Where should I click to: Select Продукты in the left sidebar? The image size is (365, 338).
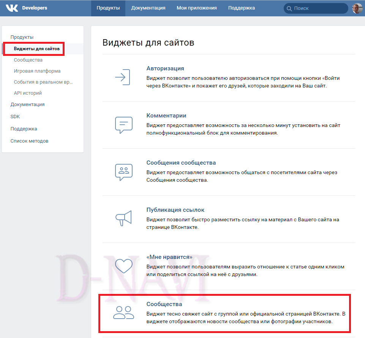22,37
